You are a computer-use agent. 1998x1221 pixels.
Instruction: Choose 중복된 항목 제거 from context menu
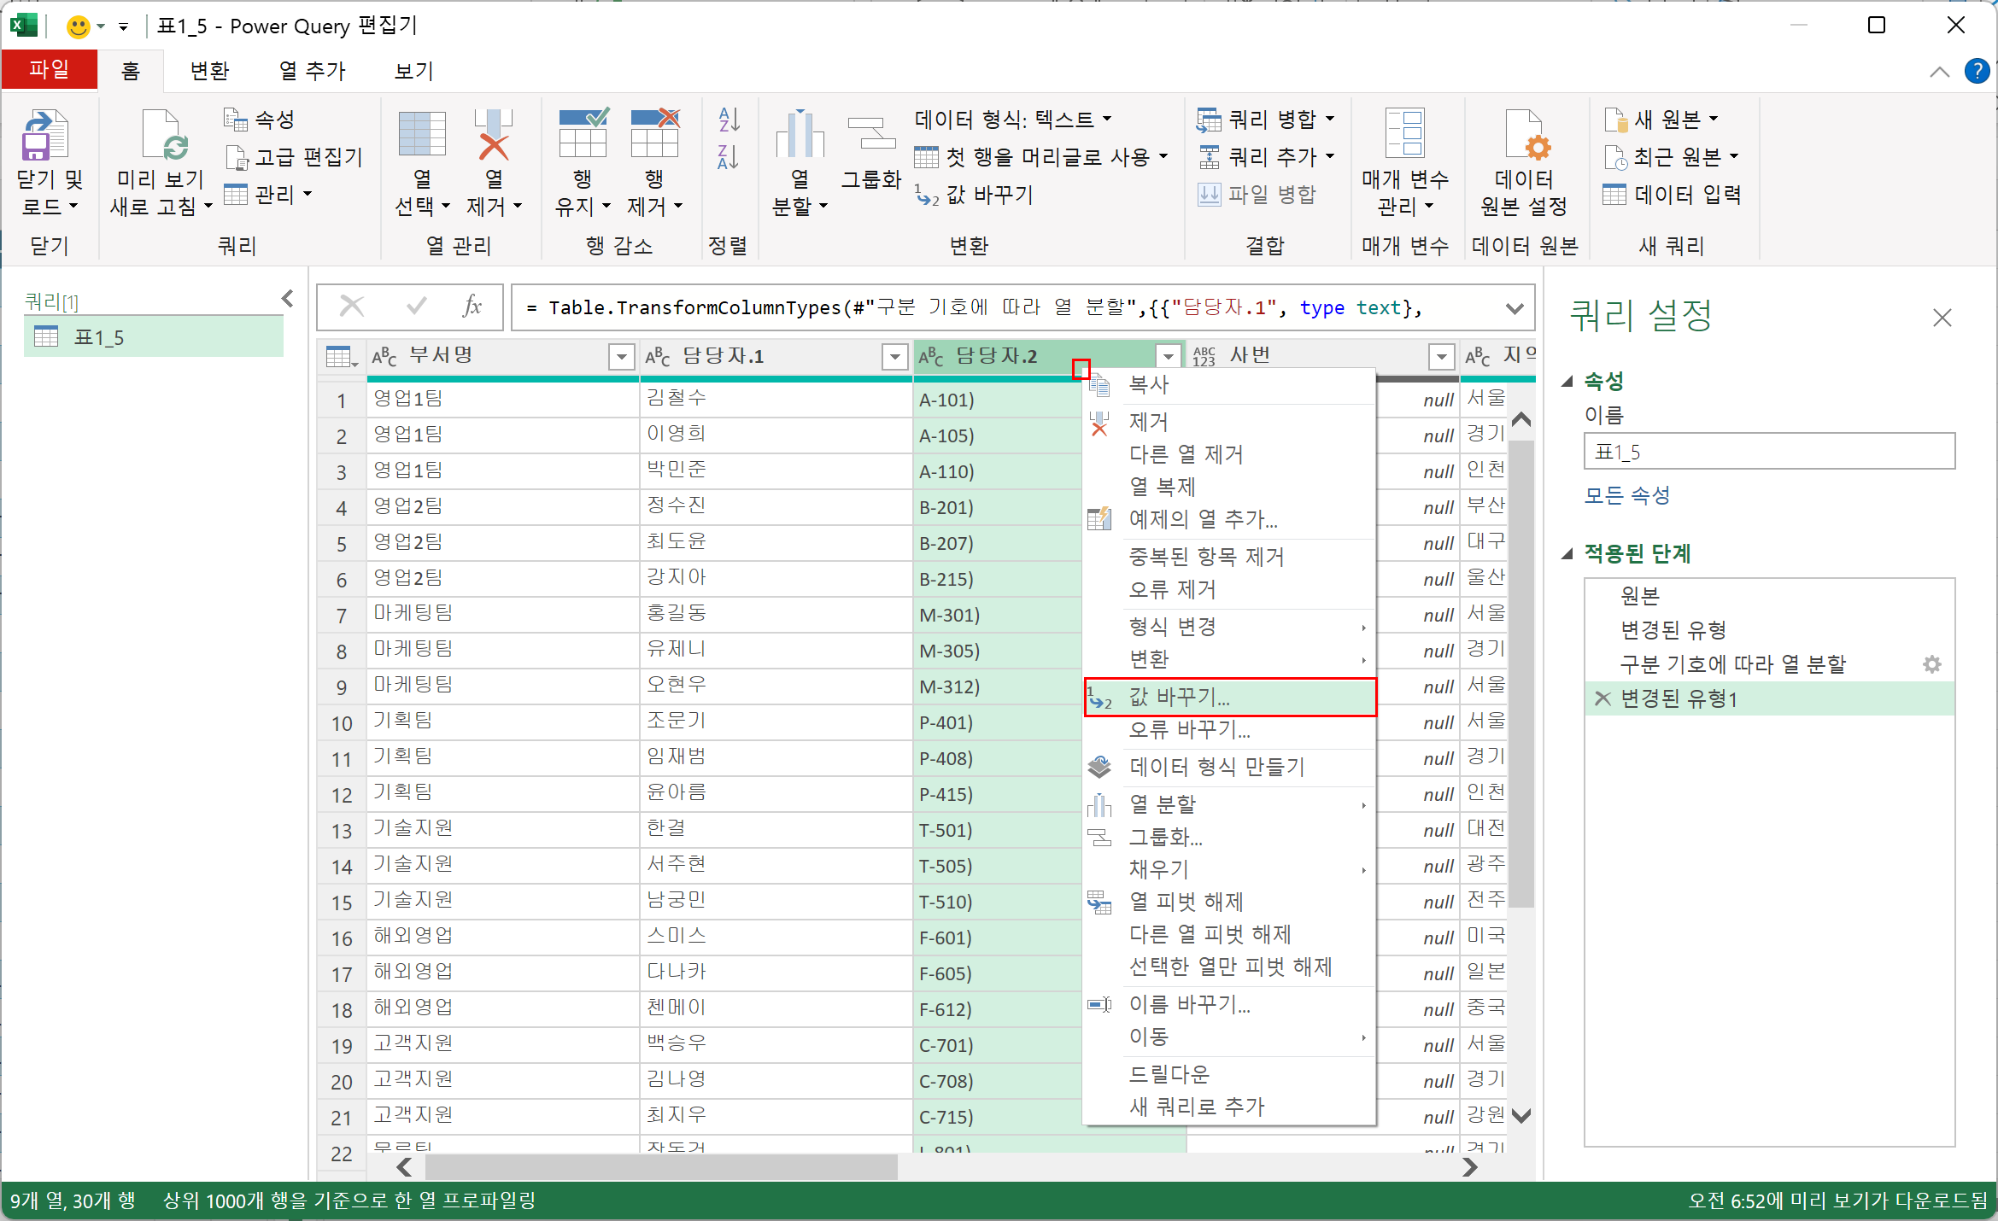click(x=1230, y=557)
